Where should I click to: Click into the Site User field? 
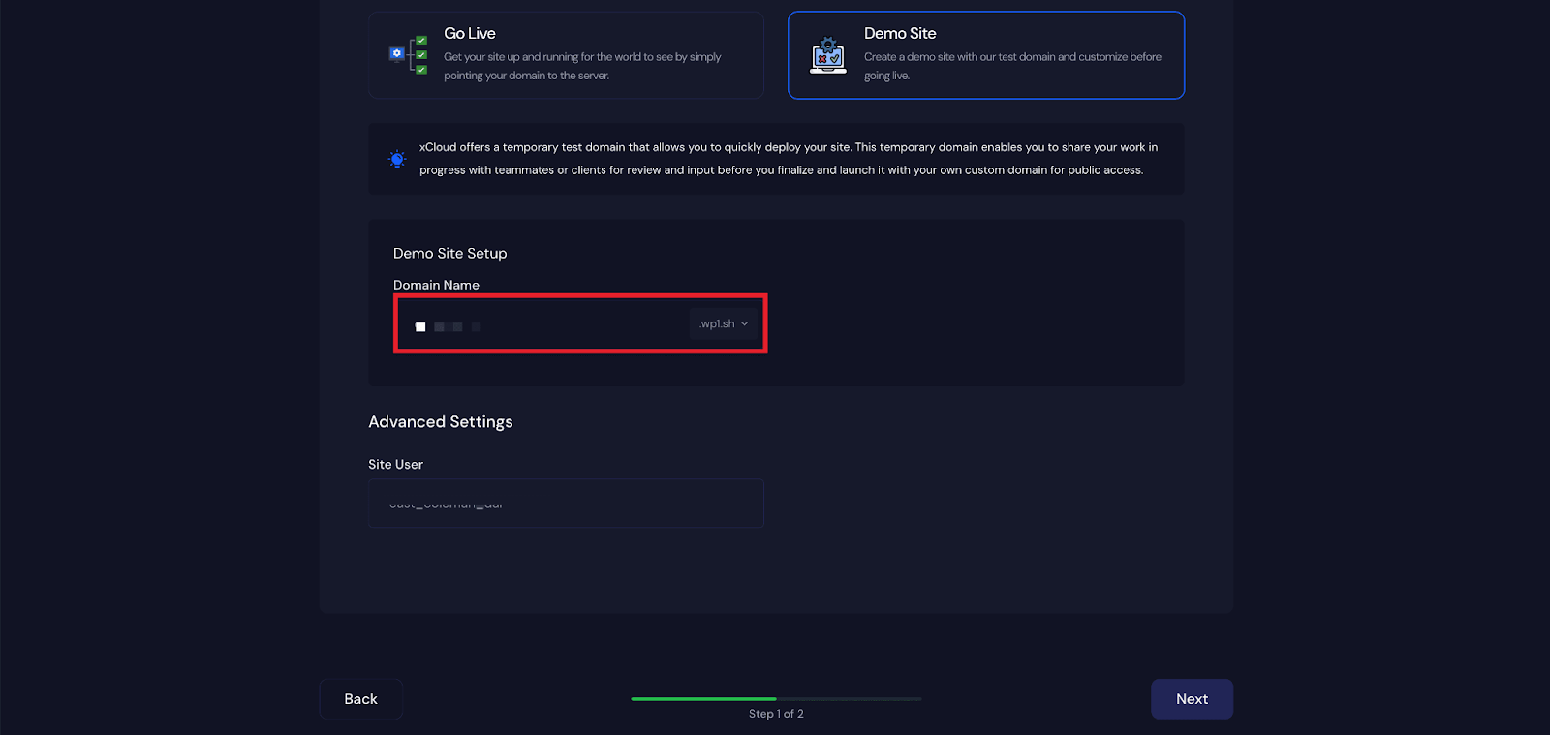[x=566, y=504]
